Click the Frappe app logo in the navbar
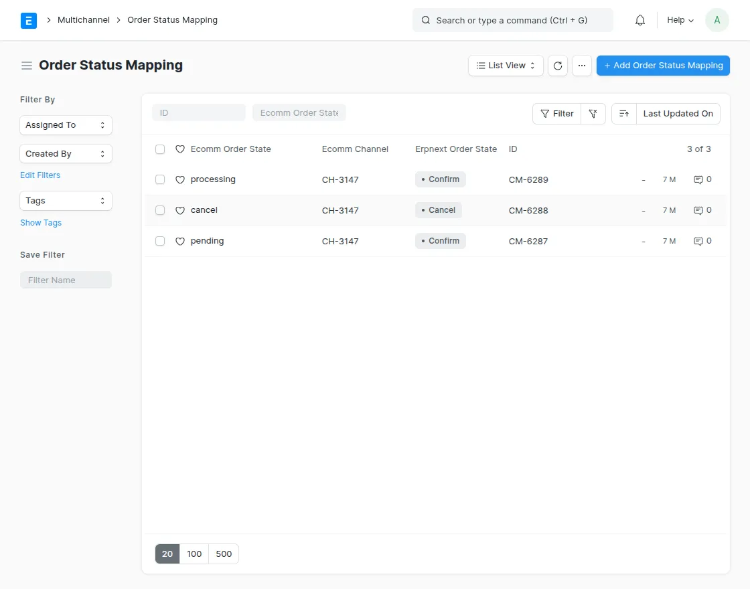The width and height of the screenshot is (750, 589). (29, 20)
